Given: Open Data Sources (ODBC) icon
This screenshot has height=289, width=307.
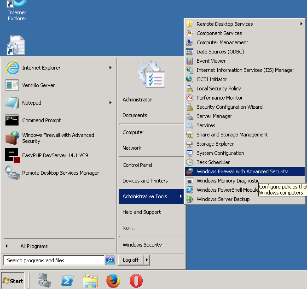Looking at the screenshot, I should tap(190, 52).
